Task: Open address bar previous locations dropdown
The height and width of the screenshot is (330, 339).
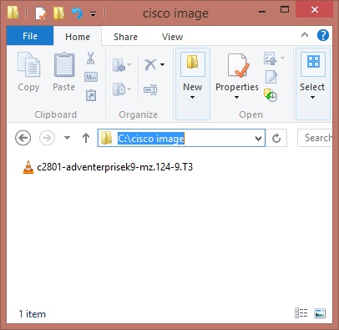Action: pyautogui.click(x=258, y=138)
